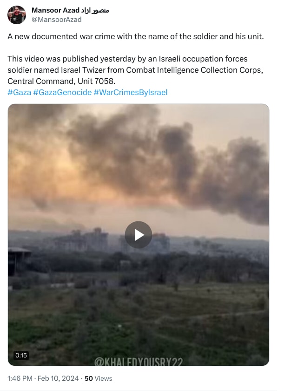Click the Feb 10, 2024 date
The height and width of the screenshot is (391, 284).
58,378
